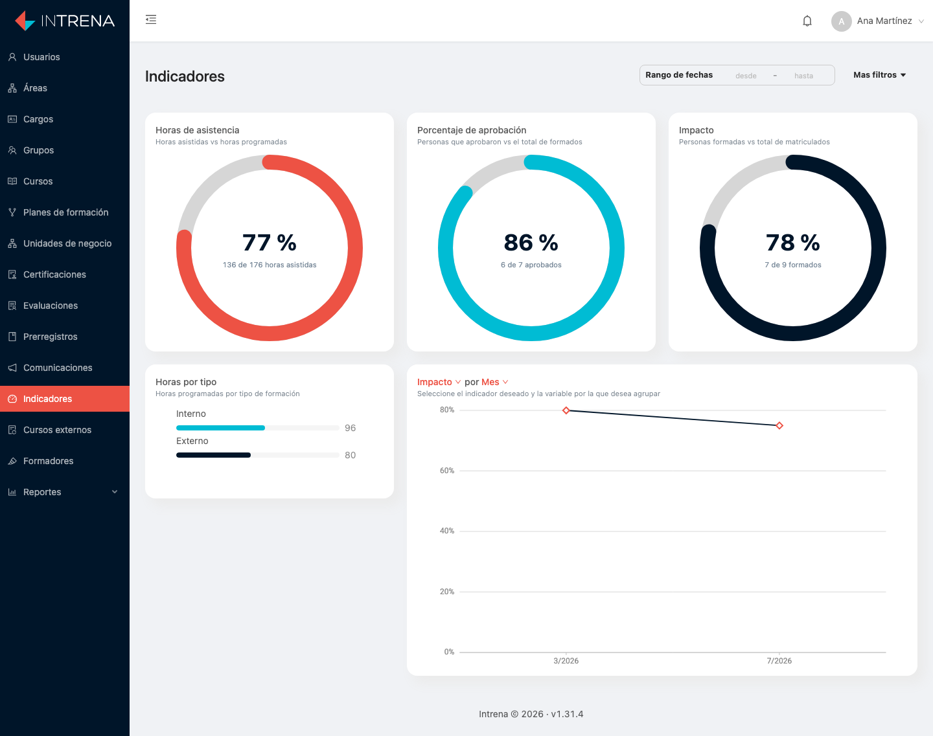Click the Áreas hierarchy icon
Viewport: 933px width, 736px height.
[12, 88]
